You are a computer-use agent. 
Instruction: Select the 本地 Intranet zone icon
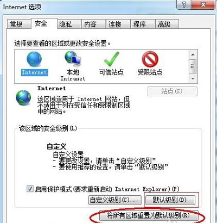73,59
